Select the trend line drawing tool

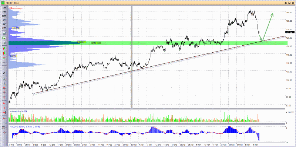pos(3,123)
